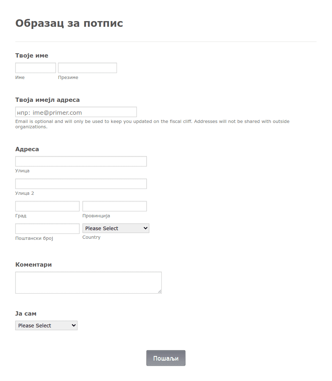332x381 pixels.
Task: Click the Образац за потпис heading
Action: (69, 23)
